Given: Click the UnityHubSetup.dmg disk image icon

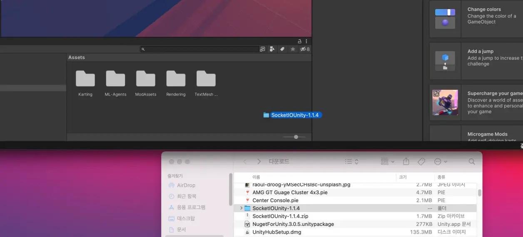Looking at the screenshot, I should coord(247,232).
